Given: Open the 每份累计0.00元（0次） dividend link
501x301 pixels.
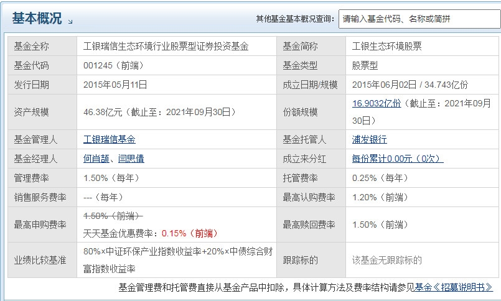Looking at the screenshot, I should (x=398, y=159).
